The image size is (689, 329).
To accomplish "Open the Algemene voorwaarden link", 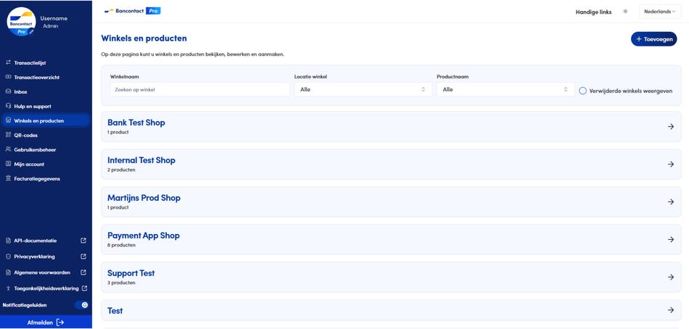I will (42, 272).
